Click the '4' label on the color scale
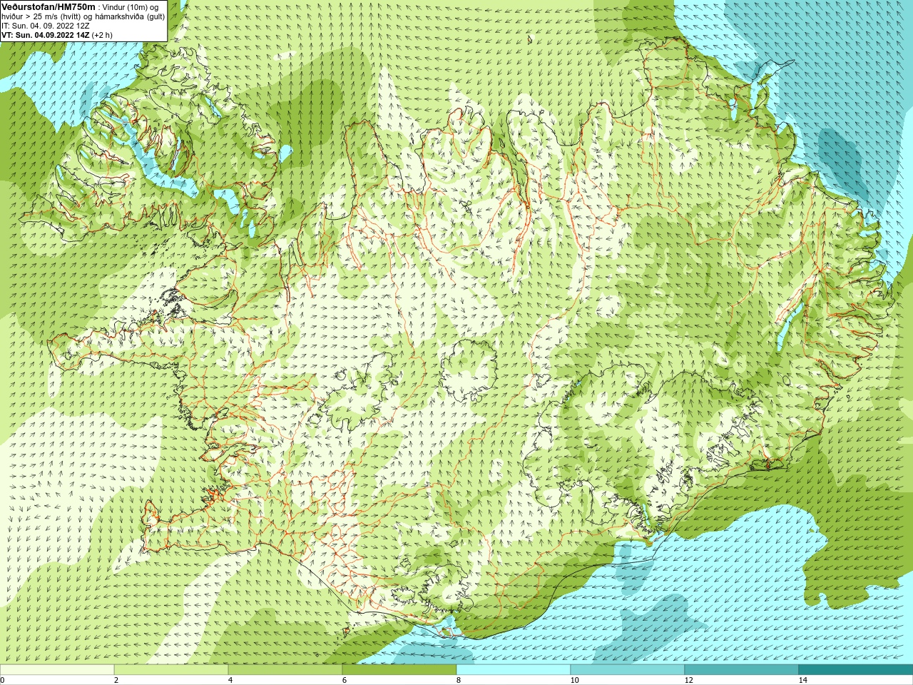The width and height of the screenshot is (913, 685). (230, 680)
